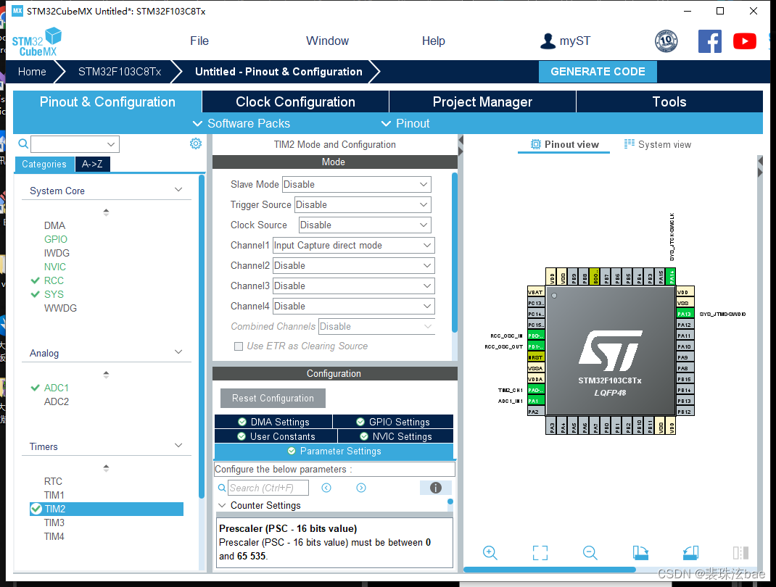Select RCC in System Core list

pyautogui.click(x=54, y=280)
